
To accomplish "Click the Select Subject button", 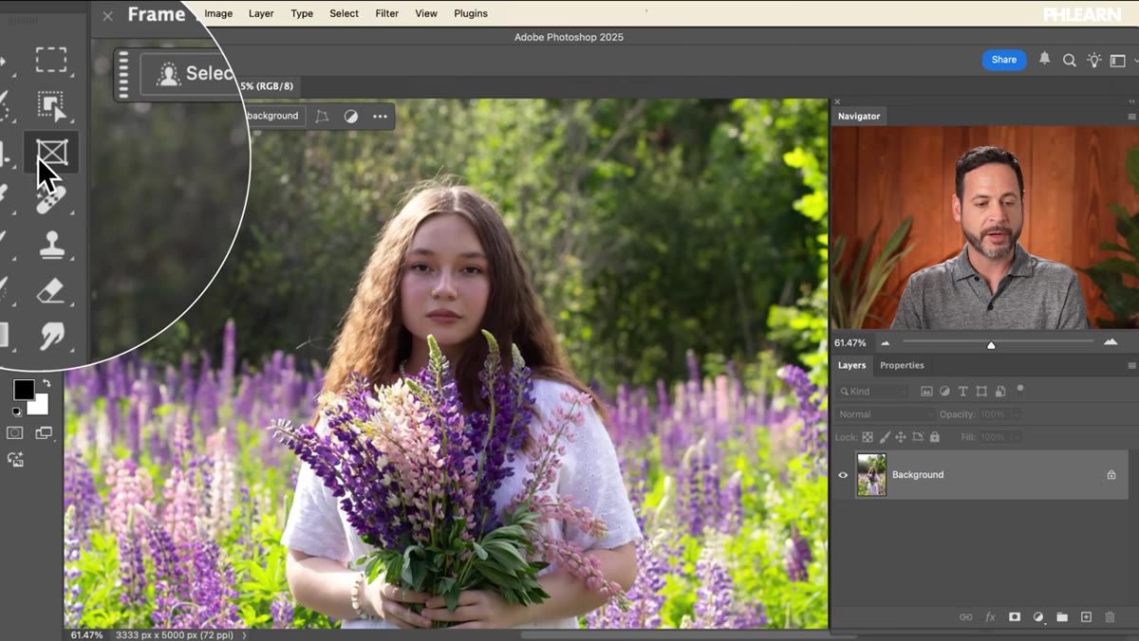I will tap(190, 74).
